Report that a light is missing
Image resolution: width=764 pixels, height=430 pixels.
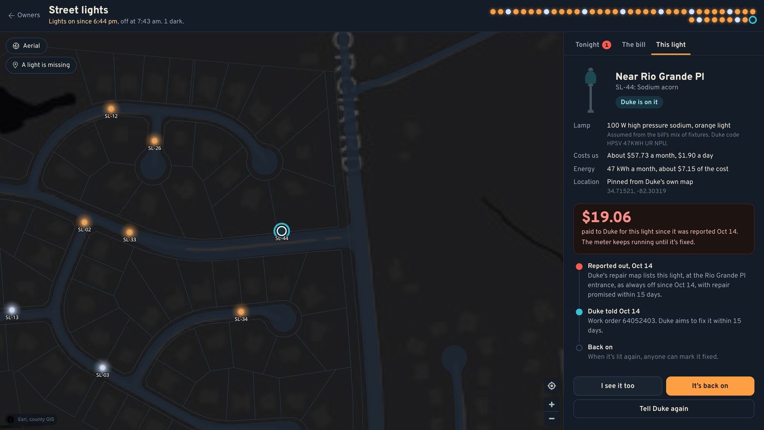pyautogui.click(x=41, y=65)
